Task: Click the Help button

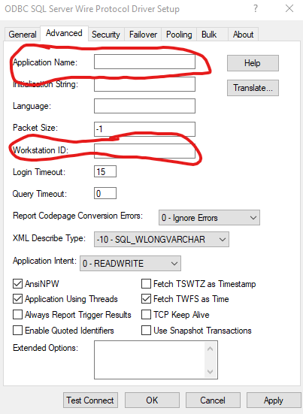Action: 253,63
